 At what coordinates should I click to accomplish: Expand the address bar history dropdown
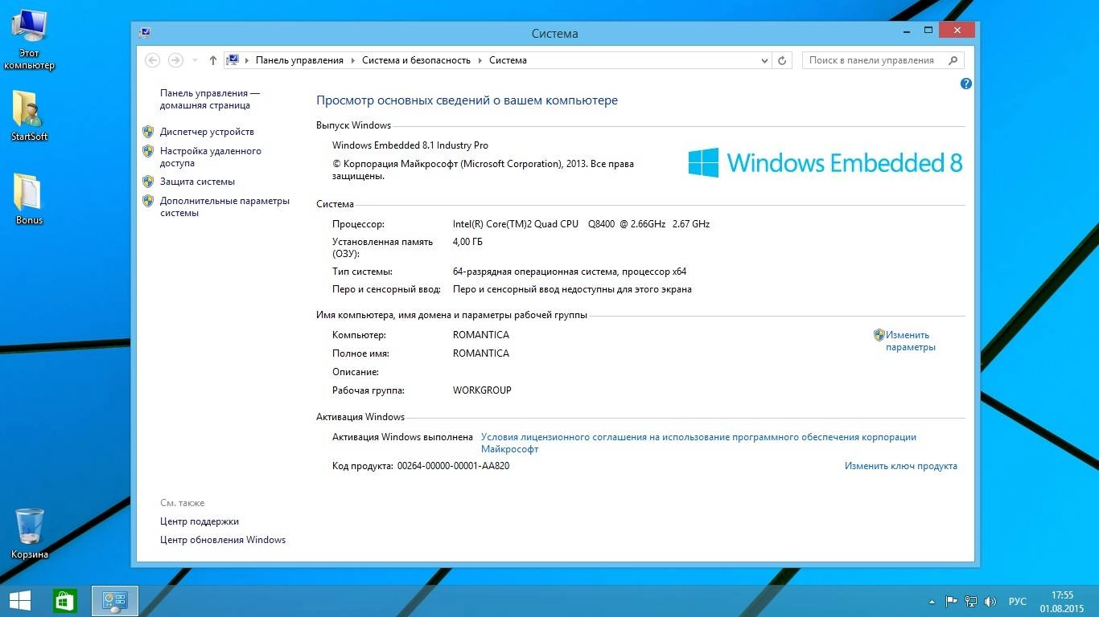click(764, 60)
